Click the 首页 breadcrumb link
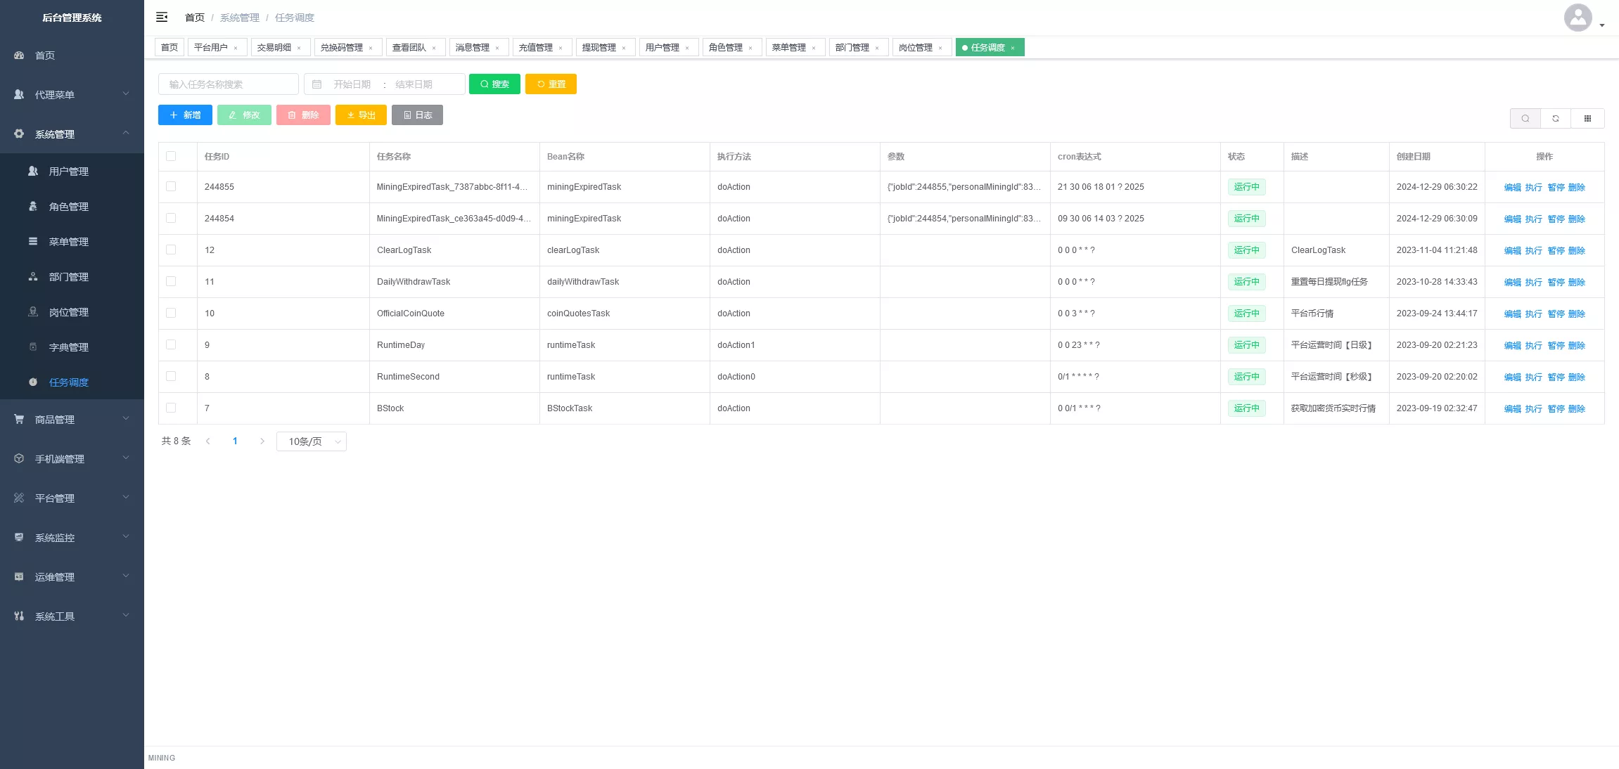The width and height of the screenshot is (1619, 769). (195, 18)
